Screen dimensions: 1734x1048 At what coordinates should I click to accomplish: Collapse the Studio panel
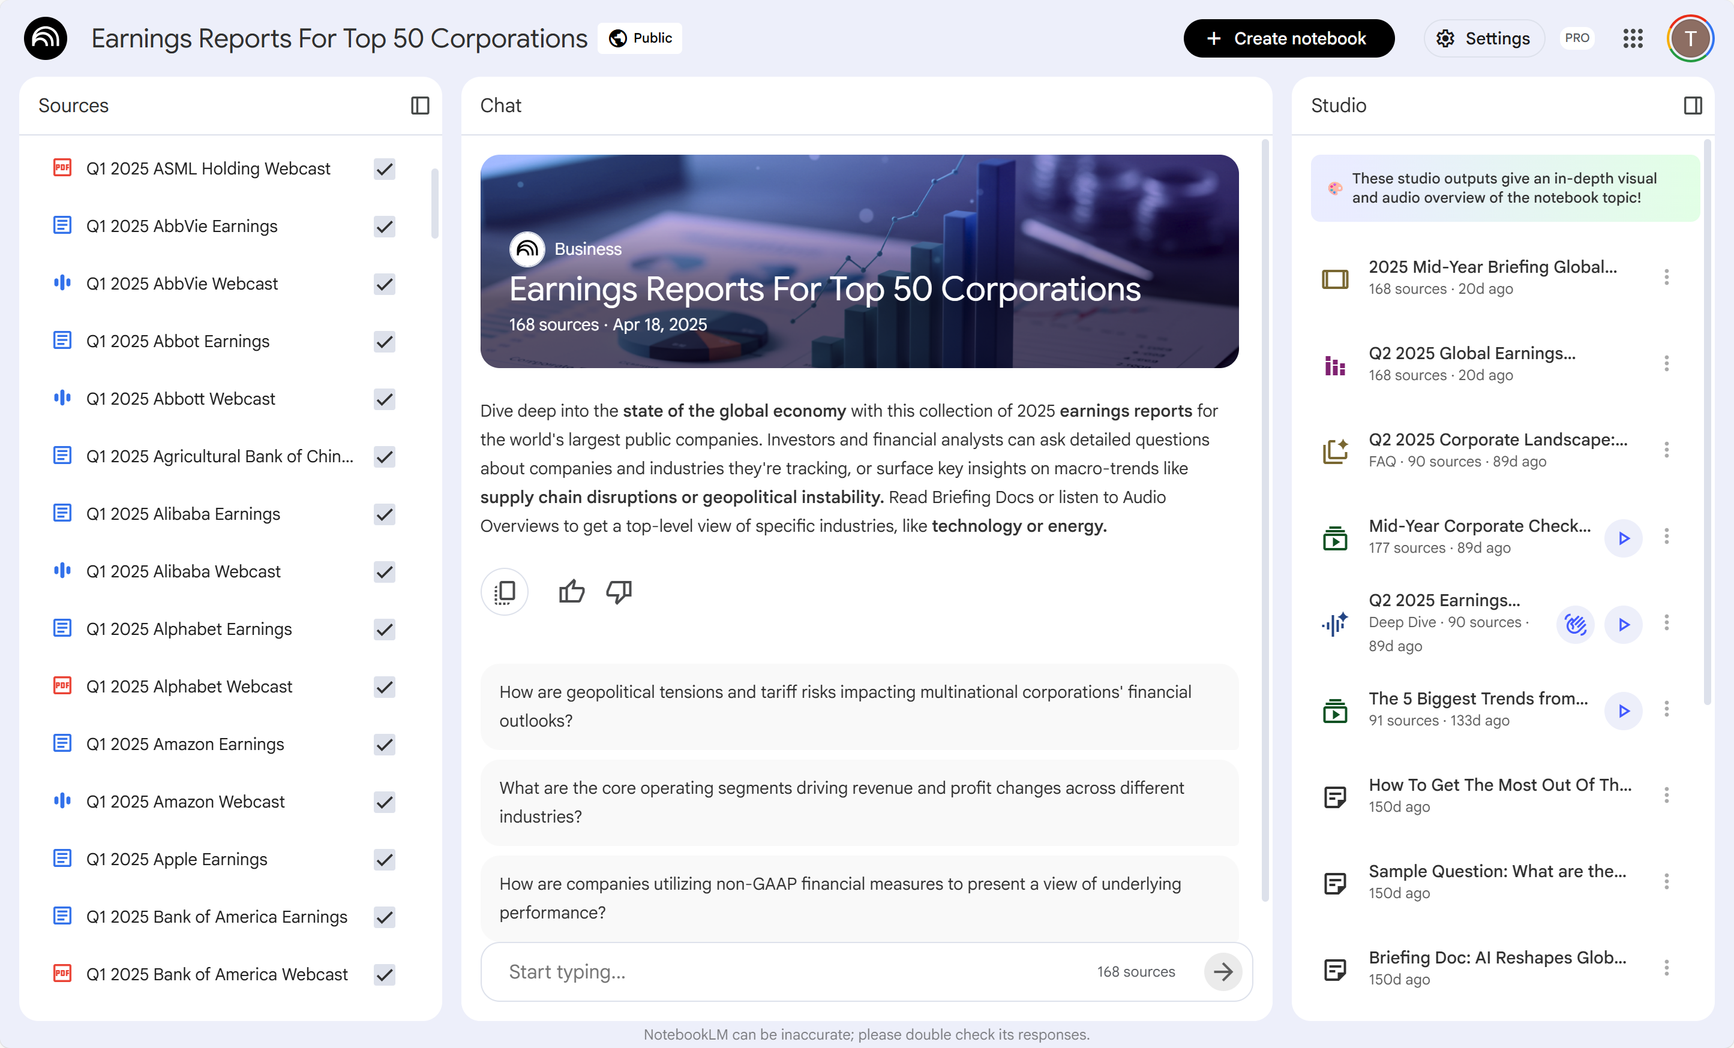point(1693,106)
